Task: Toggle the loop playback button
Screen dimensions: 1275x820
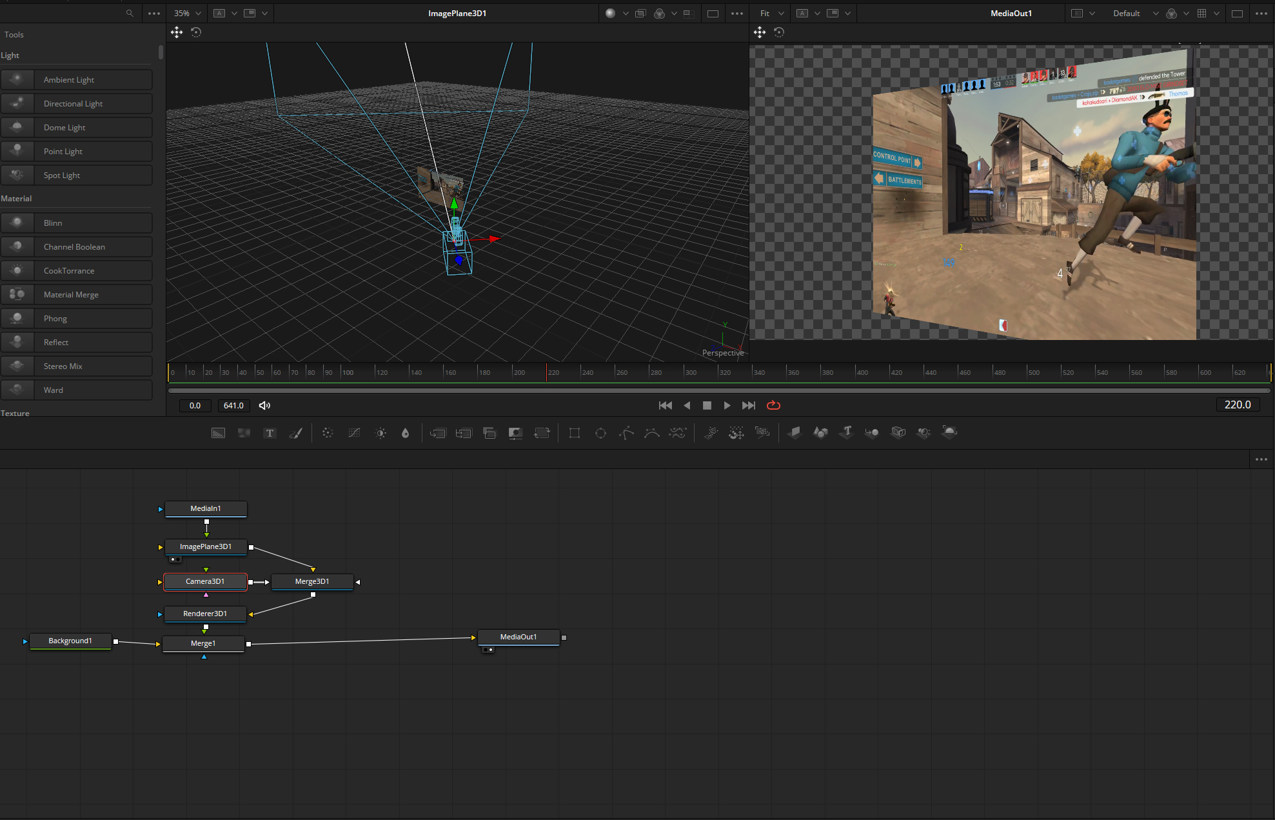Action: [773, 405]
